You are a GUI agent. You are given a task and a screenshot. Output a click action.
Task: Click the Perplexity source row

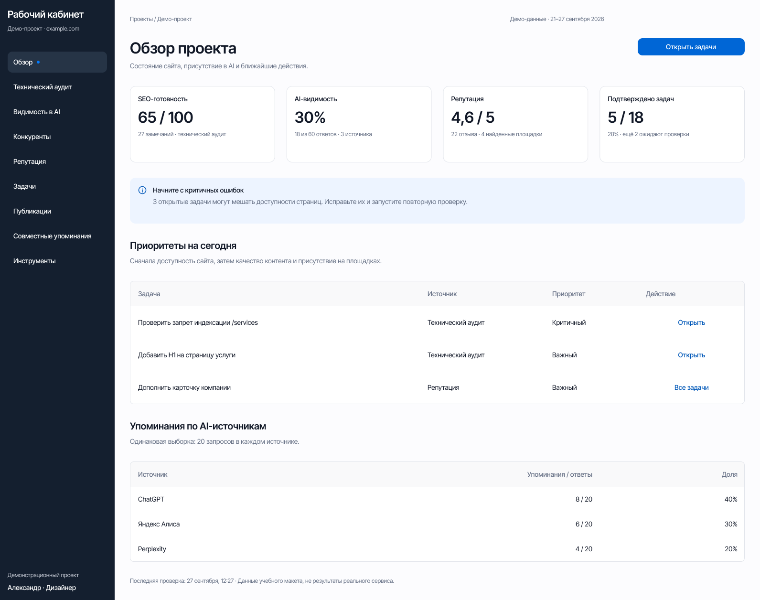click(437, 549)
